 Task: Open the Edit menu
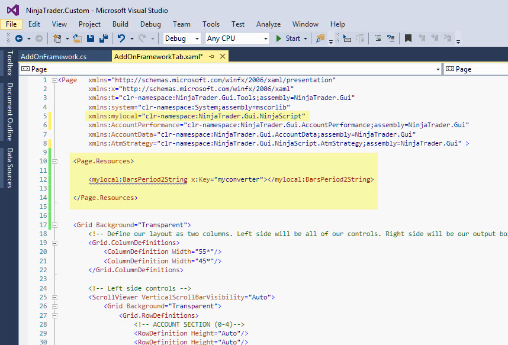click(34, 24)
